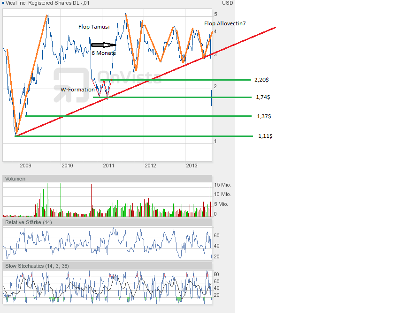Click the blue legend square beside Vical Inc.
The width and height of the screenshot is (399, 324).
click(x=3, y=3)
